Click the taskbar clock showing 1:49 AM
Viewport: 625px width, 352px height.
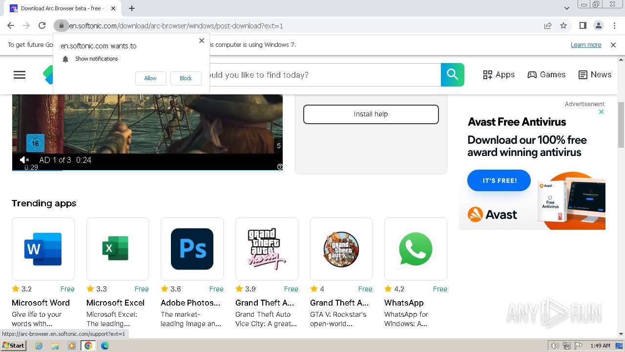coord(600,346)
